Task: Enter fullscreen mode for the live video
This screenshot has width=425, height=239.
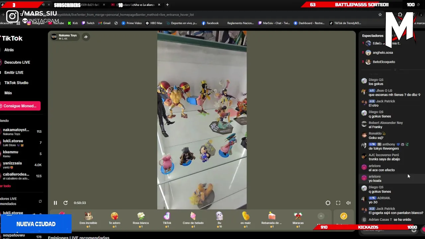Action: 338,203
